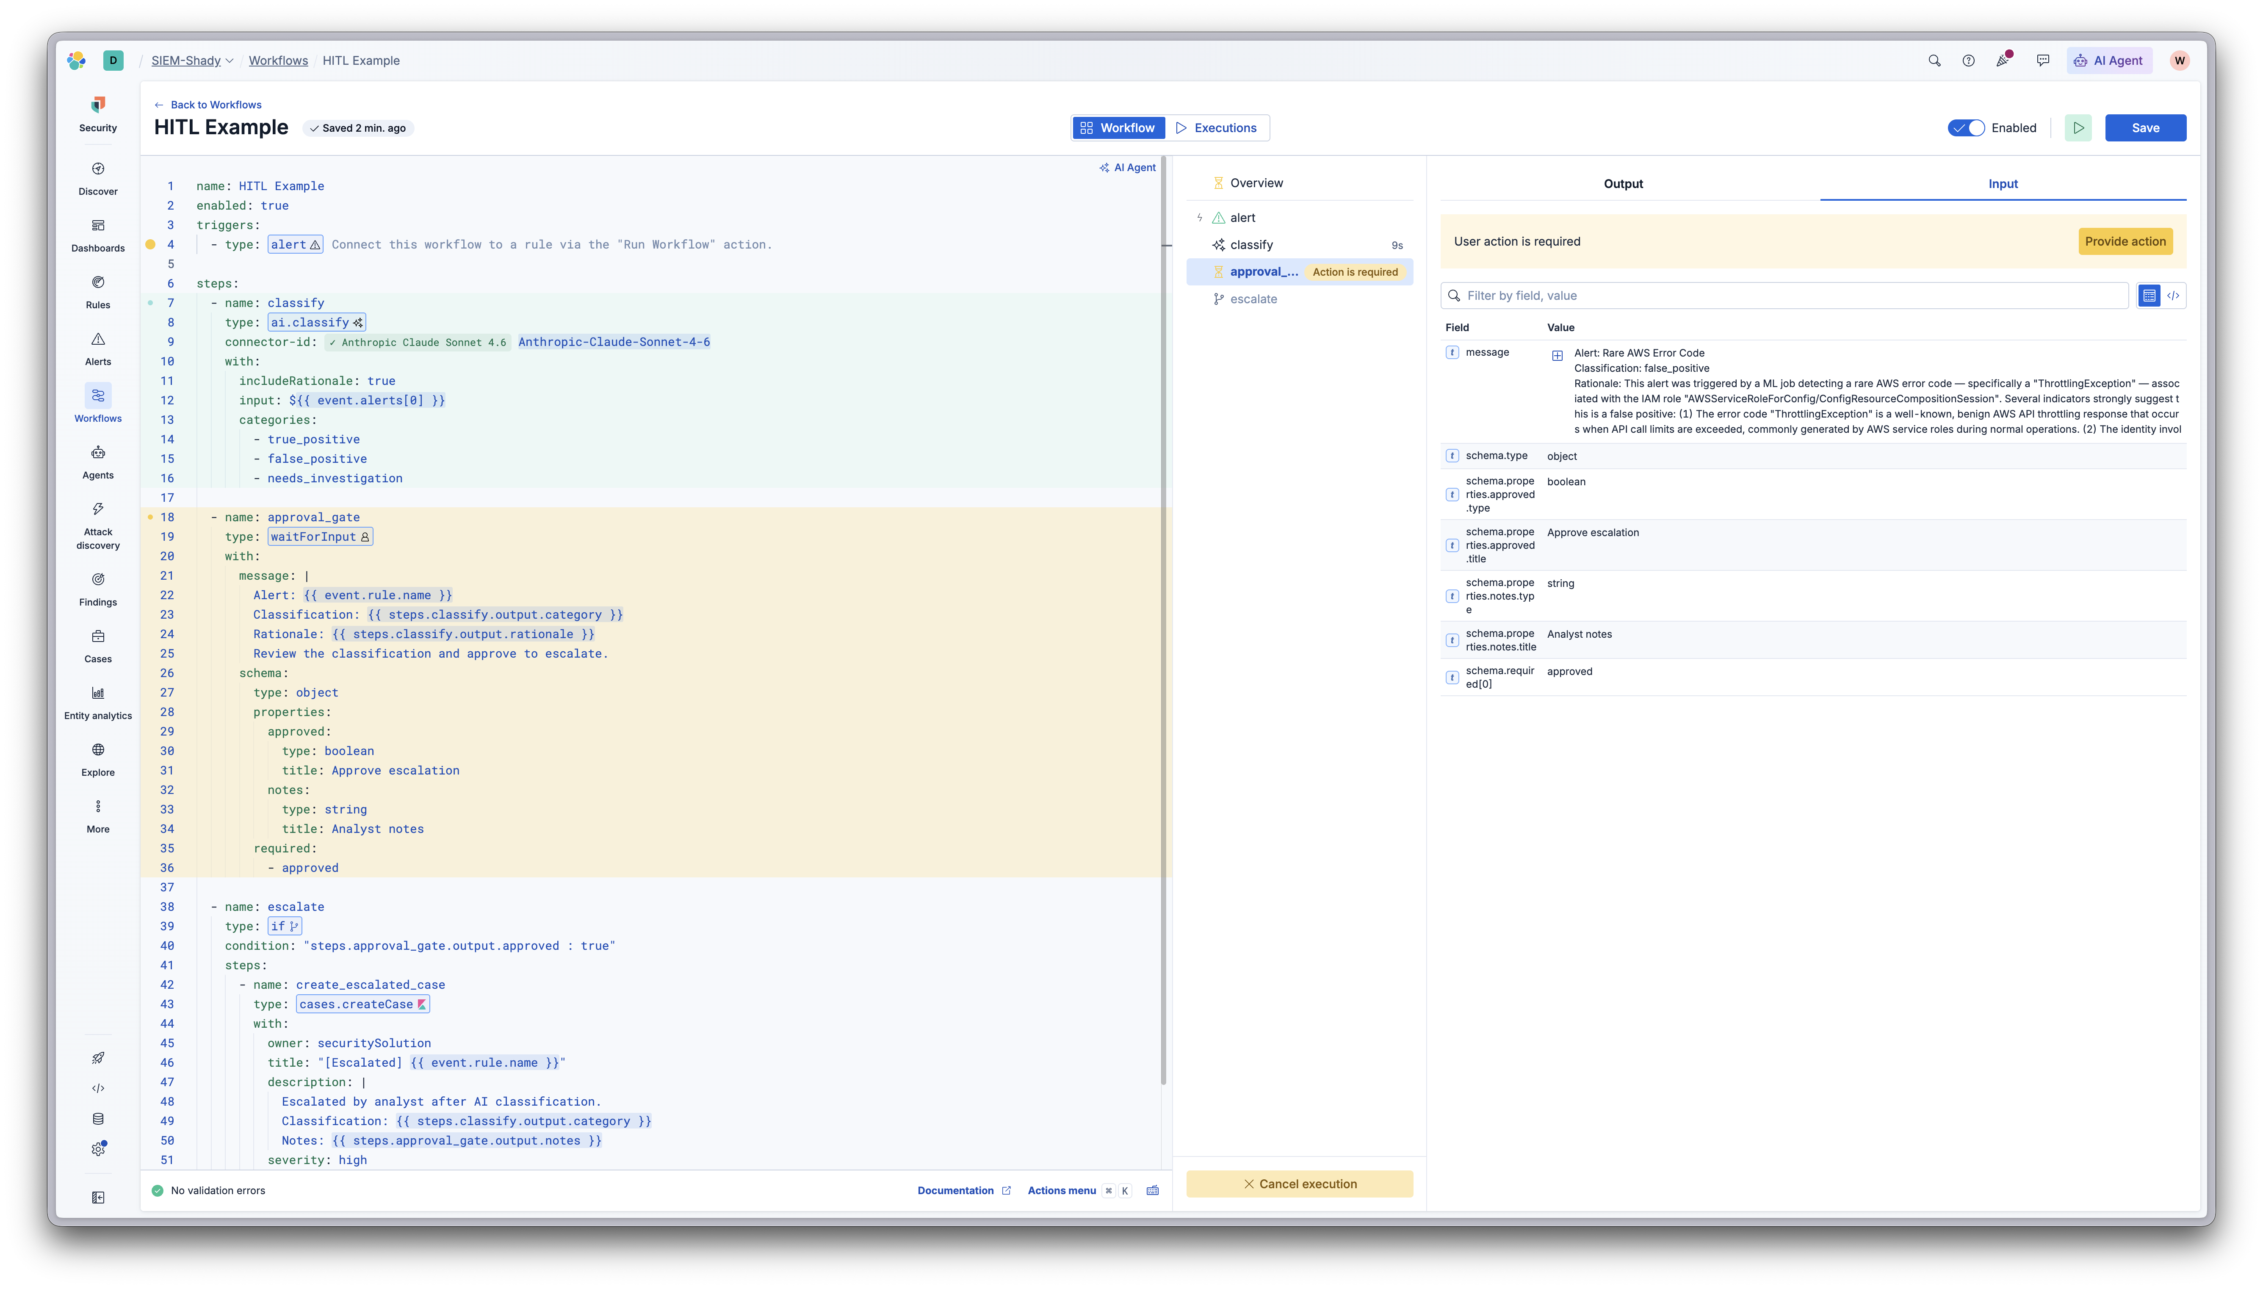
Task: Open the newsfeed announcements icon
Action: pyautogui.click(x=2003, y=60)
